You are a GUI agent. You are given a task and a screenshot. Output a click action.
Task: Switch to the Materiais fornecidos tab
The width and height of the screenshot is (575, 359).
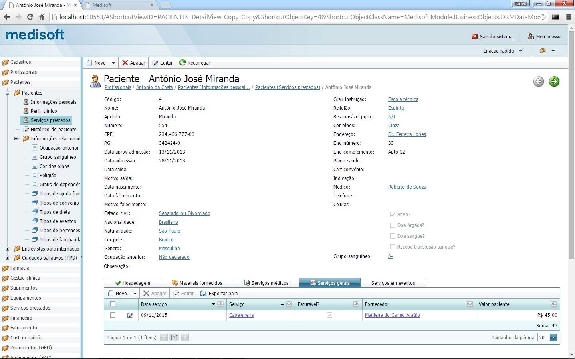coord(197,283)
